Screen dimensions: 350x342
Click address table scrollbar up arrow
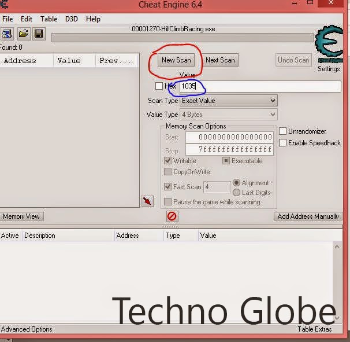[337, 247]
